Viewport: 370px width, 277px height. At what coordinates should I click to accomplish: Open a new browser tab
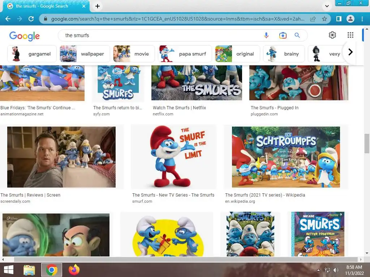pos(98,6)
